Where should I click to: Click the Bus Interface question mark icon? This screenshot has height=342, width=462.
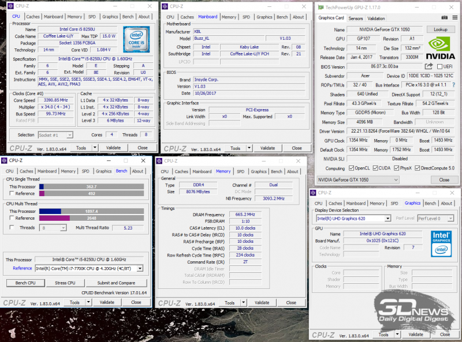coord(453,85)
